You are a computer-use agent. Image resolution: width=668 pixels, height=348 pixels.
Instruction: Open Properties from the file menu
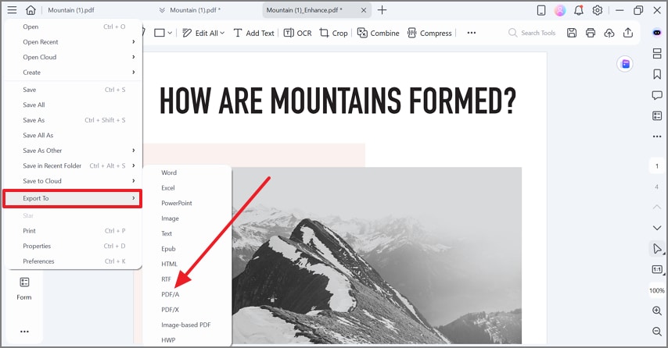click(x=74, y=246)
